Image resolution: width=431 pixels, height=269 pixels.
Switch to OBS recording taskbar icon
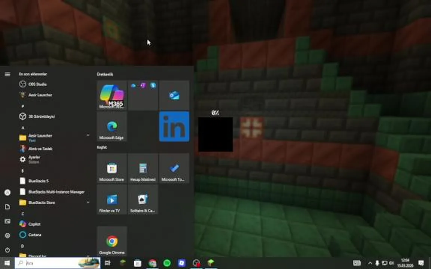[x=196, y=263]
